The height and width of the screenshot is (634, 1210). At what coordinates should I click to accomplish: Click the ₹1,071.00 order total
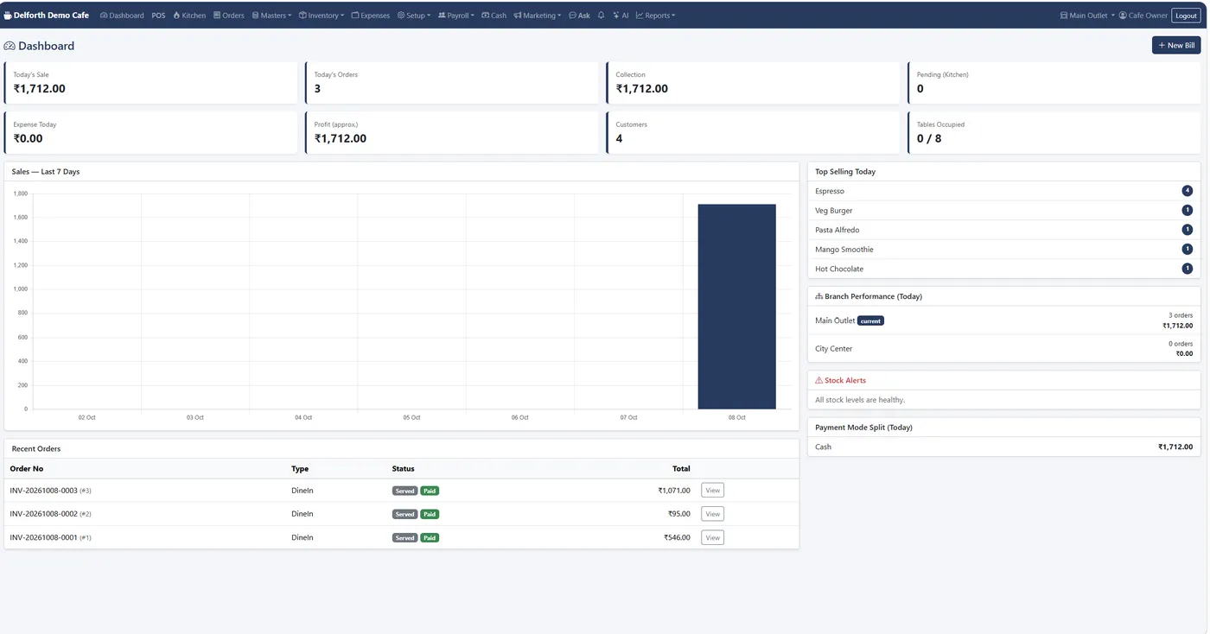coord(674,491)
